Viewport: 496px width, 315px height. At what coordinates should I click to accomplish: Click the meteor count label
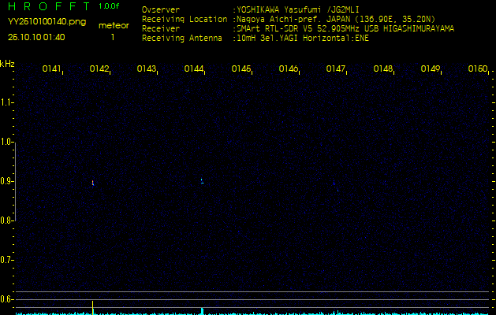point(114,26)
